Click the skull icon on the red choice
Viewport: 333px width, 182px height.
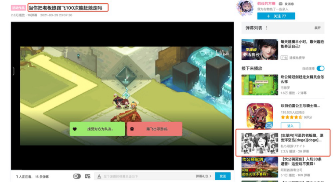[132, 129]
